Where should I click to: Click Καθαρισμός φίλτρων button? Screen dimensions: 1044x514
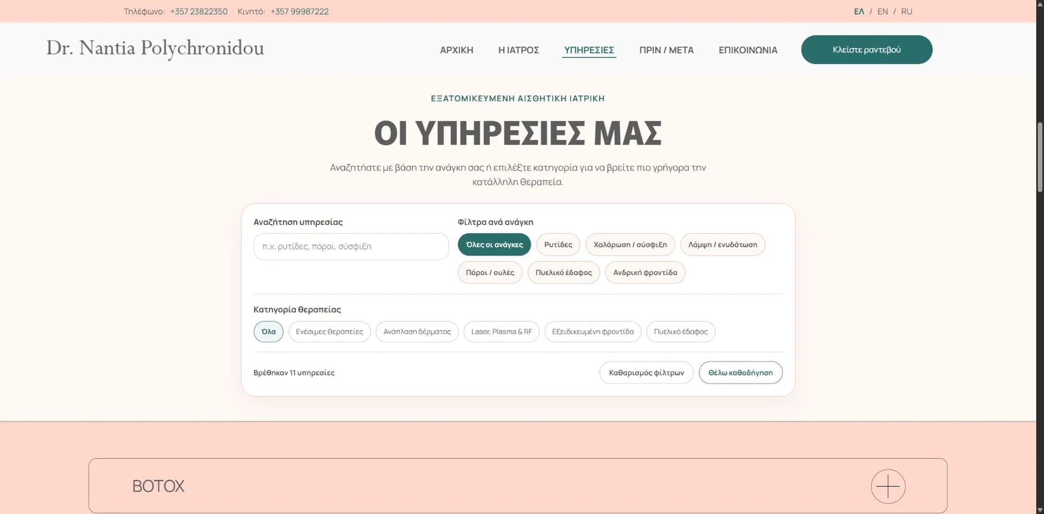(x=646, y=373)
